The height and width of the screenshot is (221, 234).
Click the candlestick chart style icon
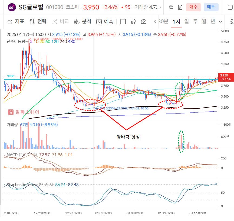(x=133, y=21)
